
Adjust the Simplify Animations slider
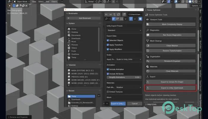(124, 77)
